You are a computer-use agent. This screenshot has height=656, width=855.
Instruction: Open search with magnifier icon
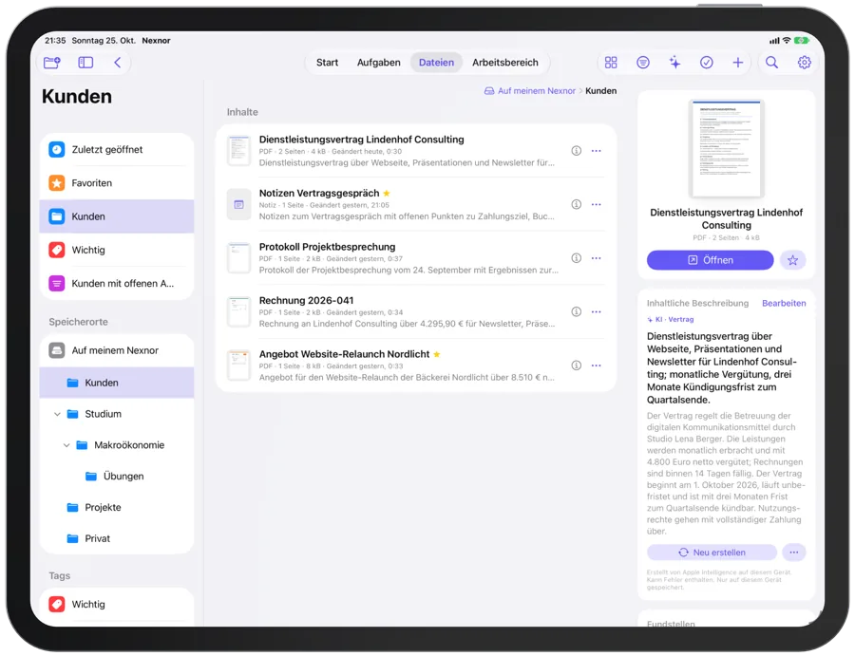click(x=771, y=63)
